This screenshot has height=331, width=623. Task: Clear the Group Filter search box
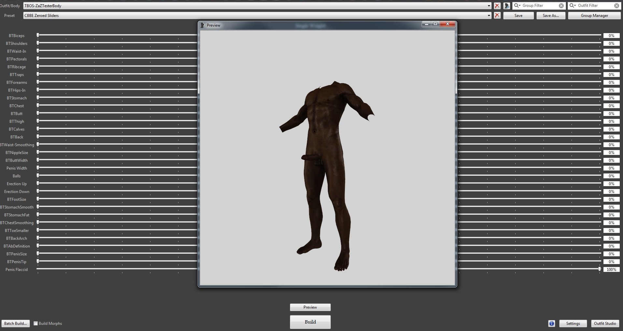(x=561, y=6)
